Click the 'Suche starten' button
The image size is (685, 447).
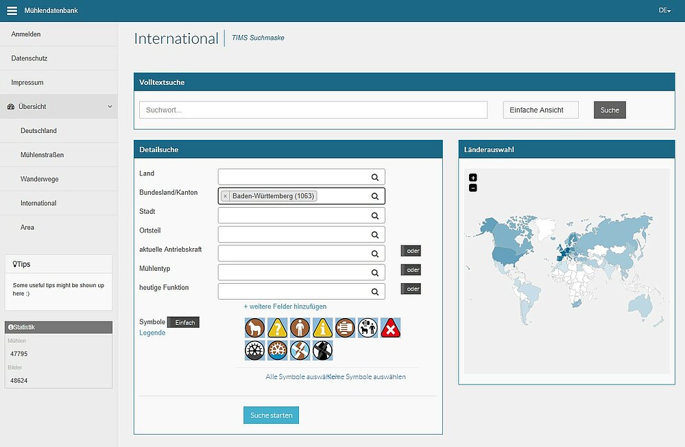click(271, 415)
